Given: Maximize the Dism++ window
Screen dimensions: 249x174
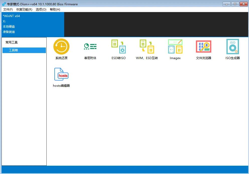Looking at the screenshot, I should tap(235, 4).
